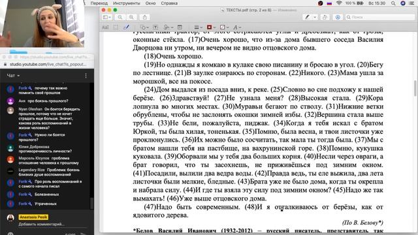Click Nyan Oleshan's chat username
This screenshot has width=418, height=235.
click(x=31, y=109)
